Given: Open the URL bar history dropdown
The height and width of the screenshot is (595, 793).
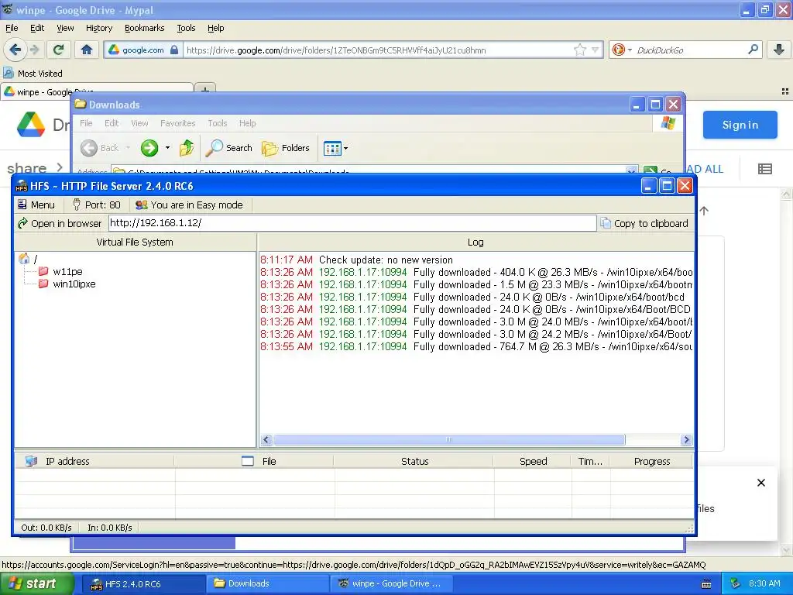Looking at the screenshot, I should pyautogui.click(x=596, y=50).
